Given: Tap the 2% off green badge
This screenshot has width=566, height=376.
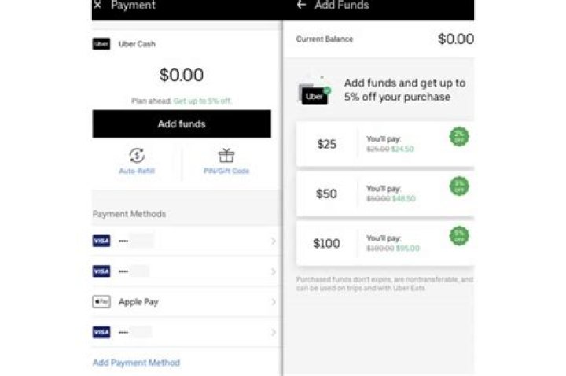Looking at the screenshot, I should tap(459, 137).
